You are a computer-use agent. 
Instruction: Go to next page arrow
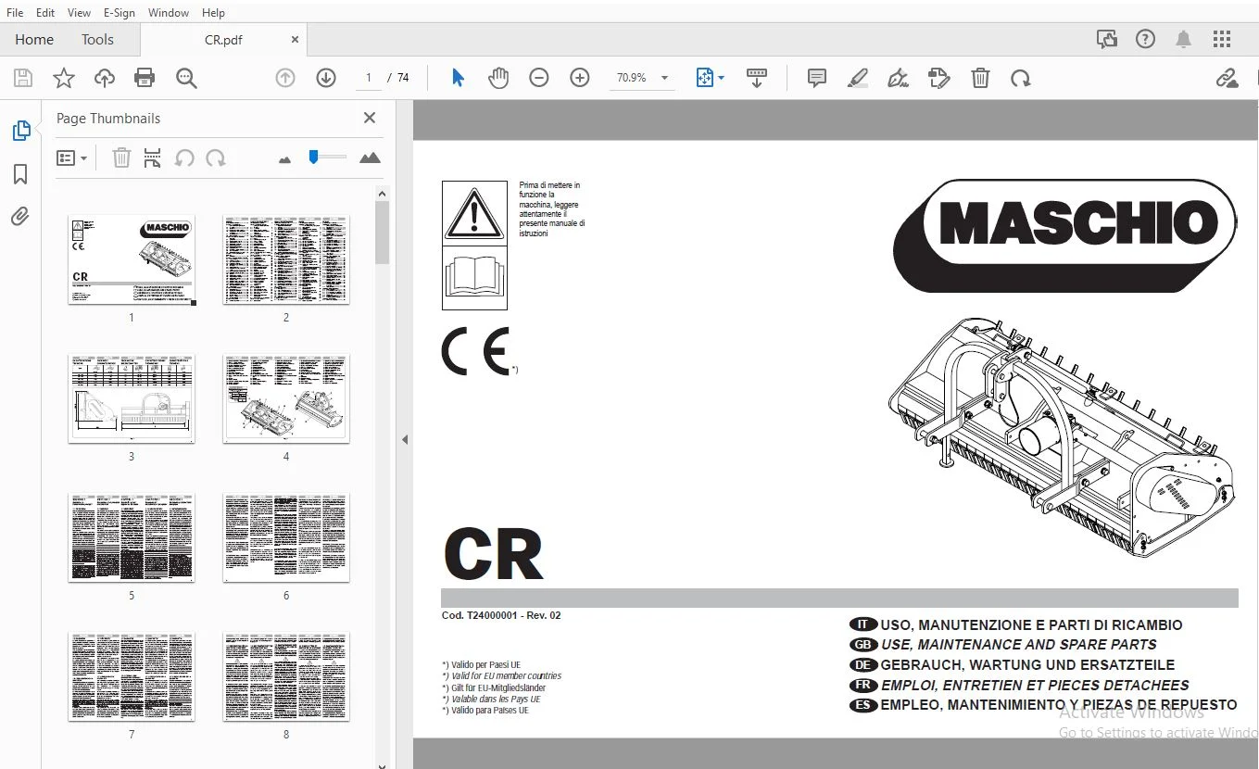click(326, 79)
